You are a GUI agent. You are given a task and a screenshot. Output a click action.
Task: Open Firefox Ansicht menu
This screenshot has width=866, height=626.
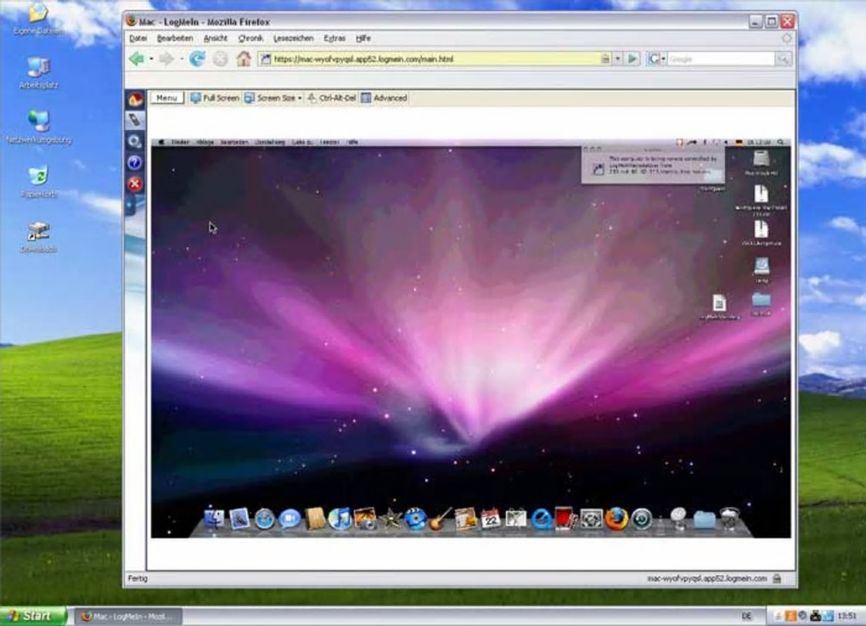(x=216, y=38)
